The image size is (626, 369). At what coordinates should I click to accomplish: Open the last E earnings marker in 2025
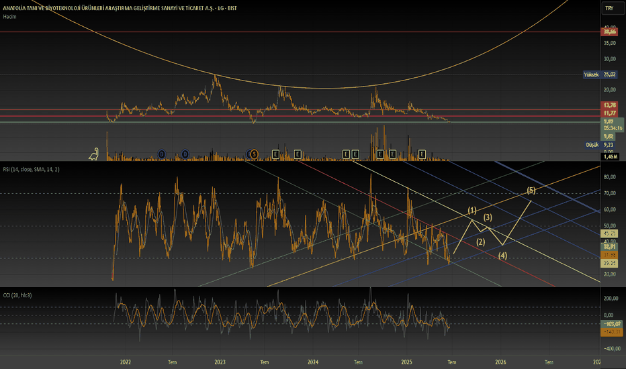click(x=422, y=154)
